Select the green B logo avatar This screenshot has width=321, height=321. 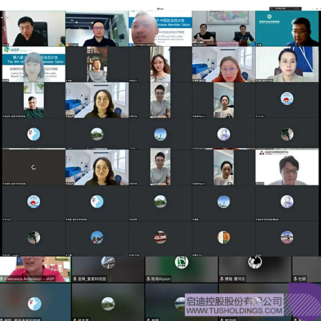182,262
